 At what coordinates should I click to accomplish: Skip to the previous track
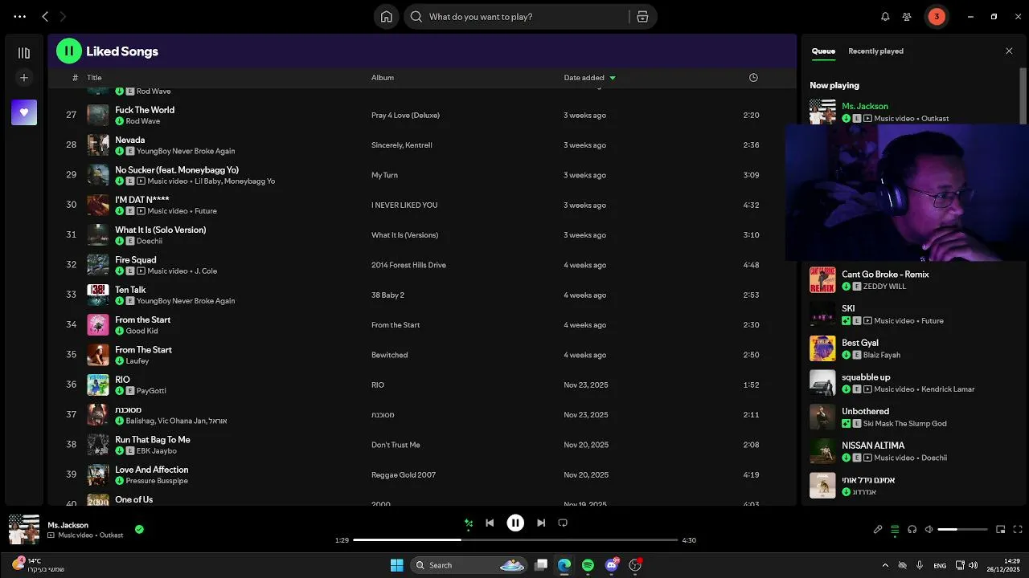click(x=490, y=523)
